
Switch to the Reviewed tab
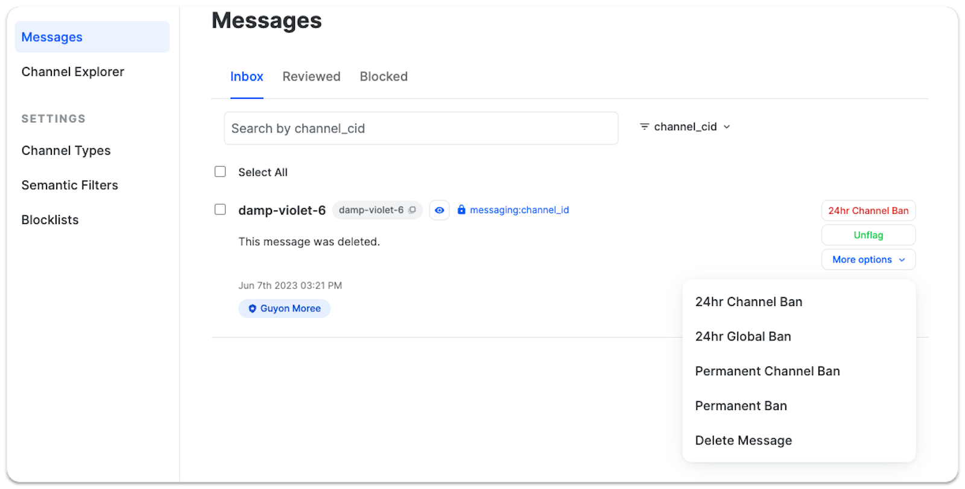(311, 76)
